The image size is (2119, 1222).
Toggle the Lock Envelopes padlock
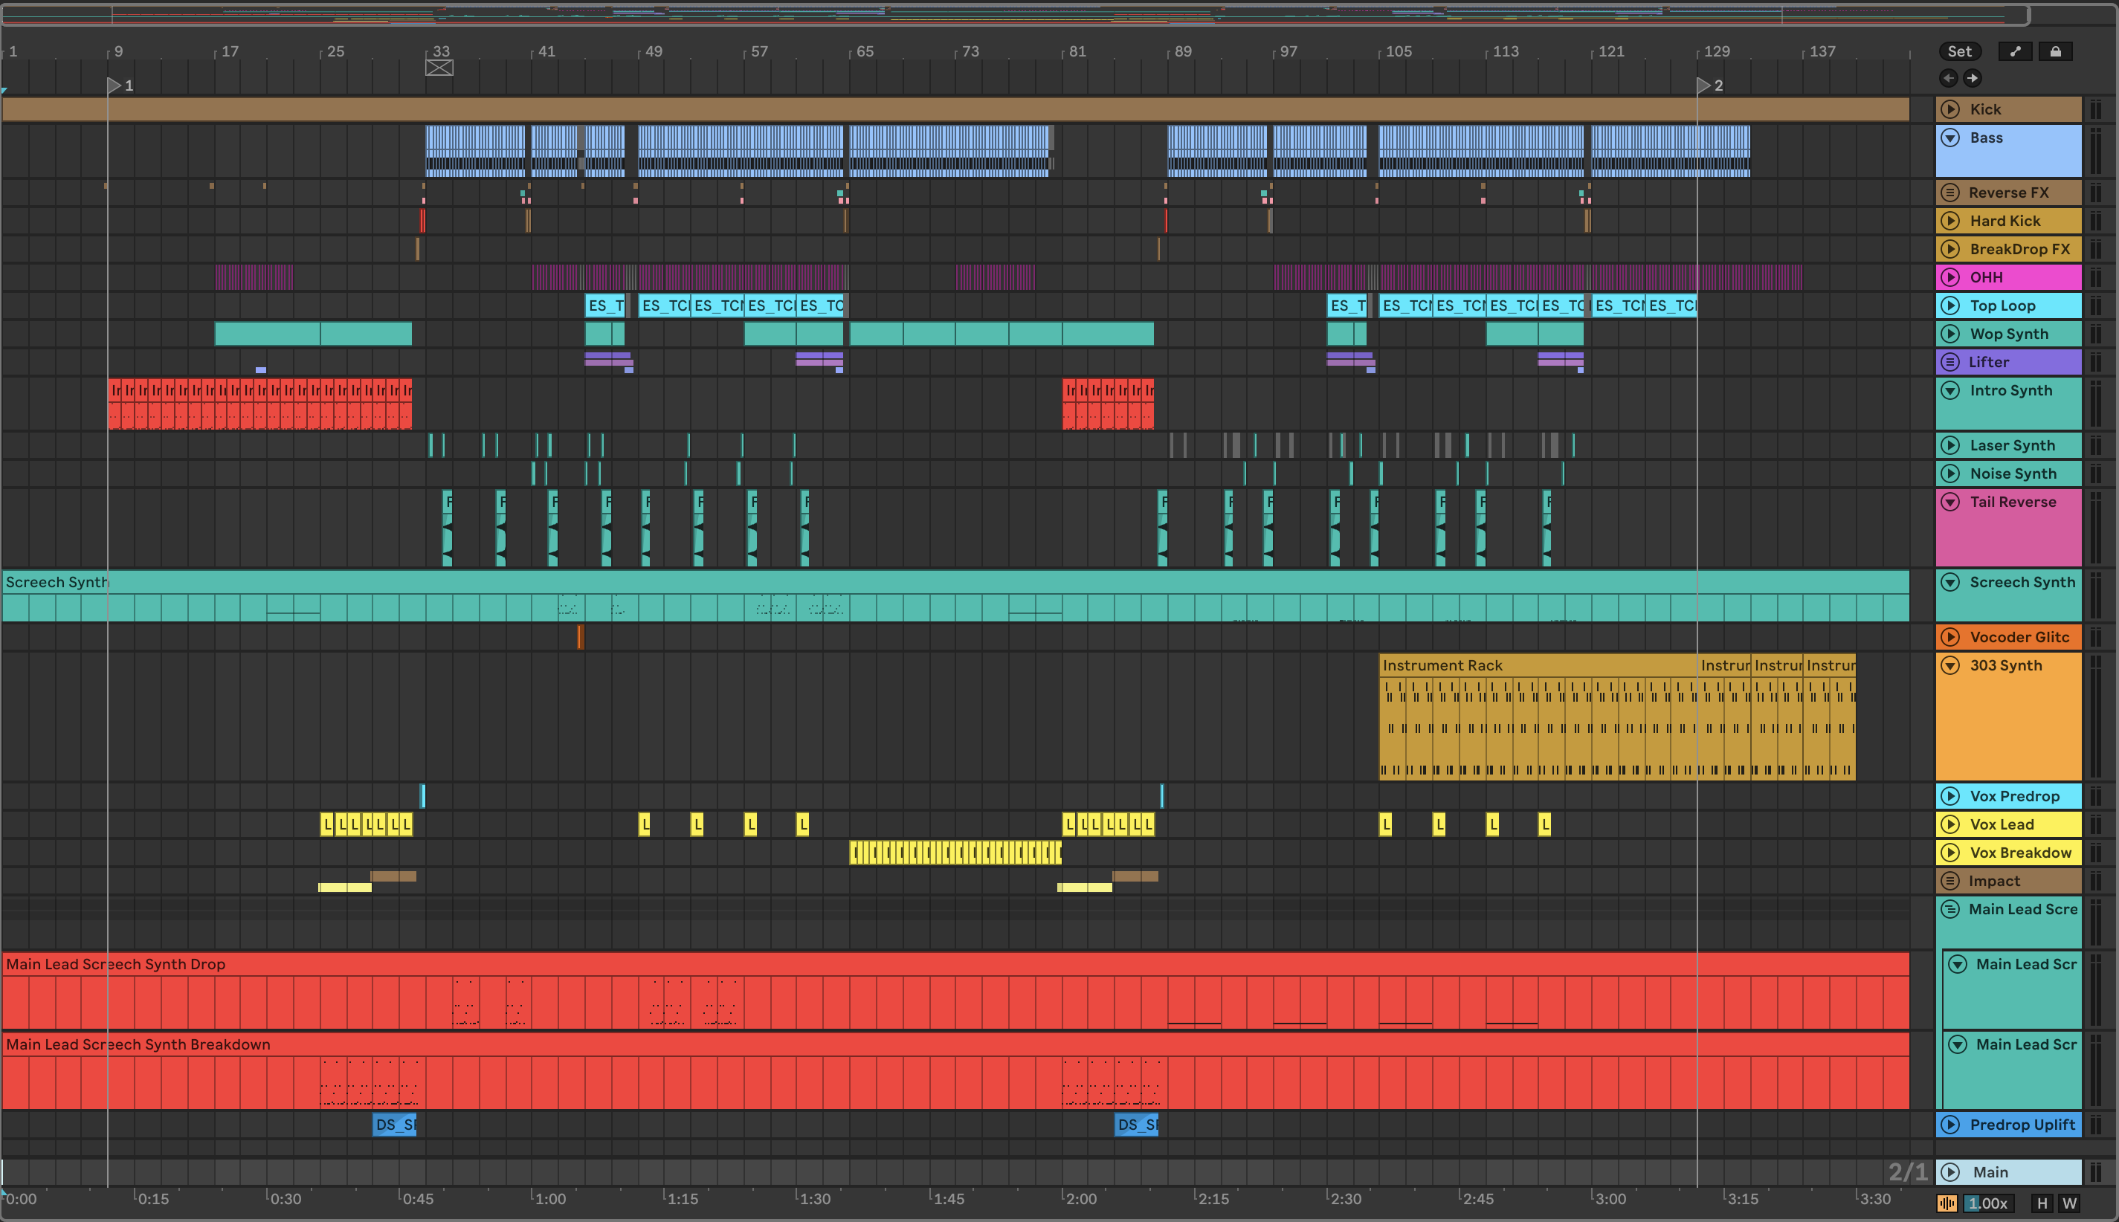[x=2055, y=51]
